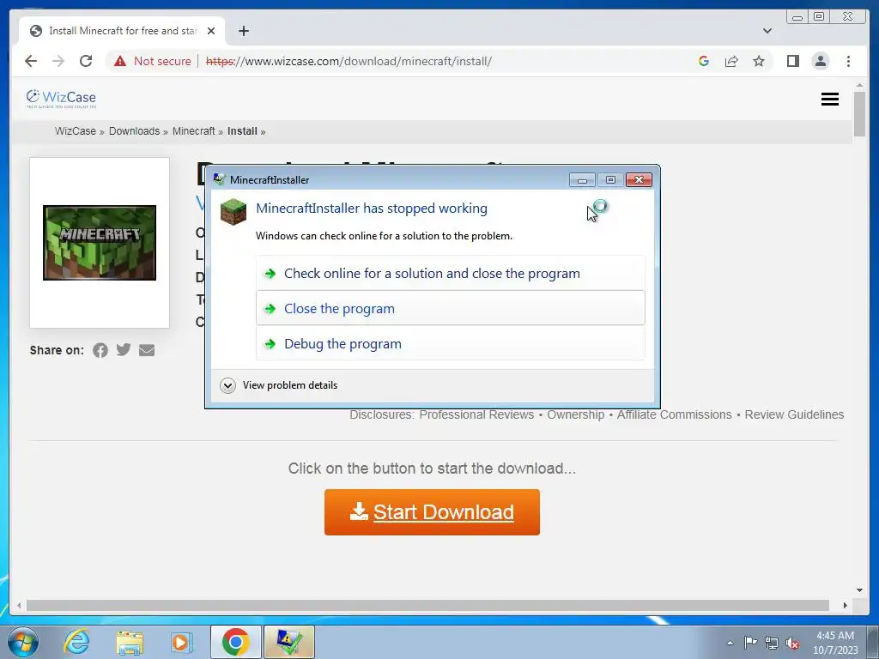Screen dimensions: 879x659
Task: Go forward with Chrome's forward arrow
Action: (x=58, y=61)
